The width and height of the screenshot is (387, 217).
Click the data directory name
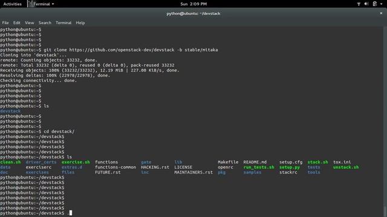[5, 168]
